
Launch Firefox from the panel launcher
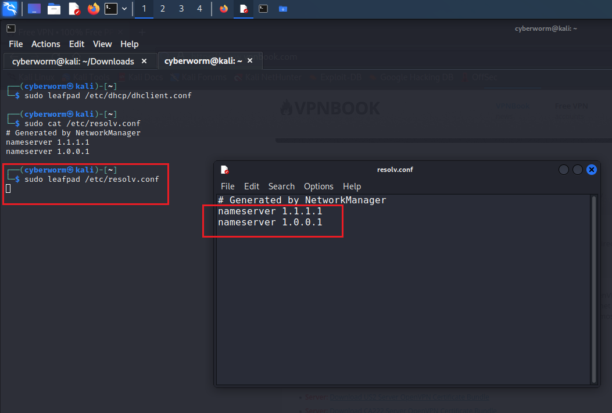click(93, 9)
